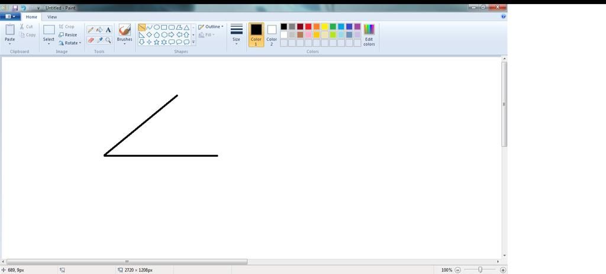The height and width of the screenshot is (274, 606).
Task: Choose the Rounded rectangle shape
Action: pyautogui.click(x=172, y=27)
